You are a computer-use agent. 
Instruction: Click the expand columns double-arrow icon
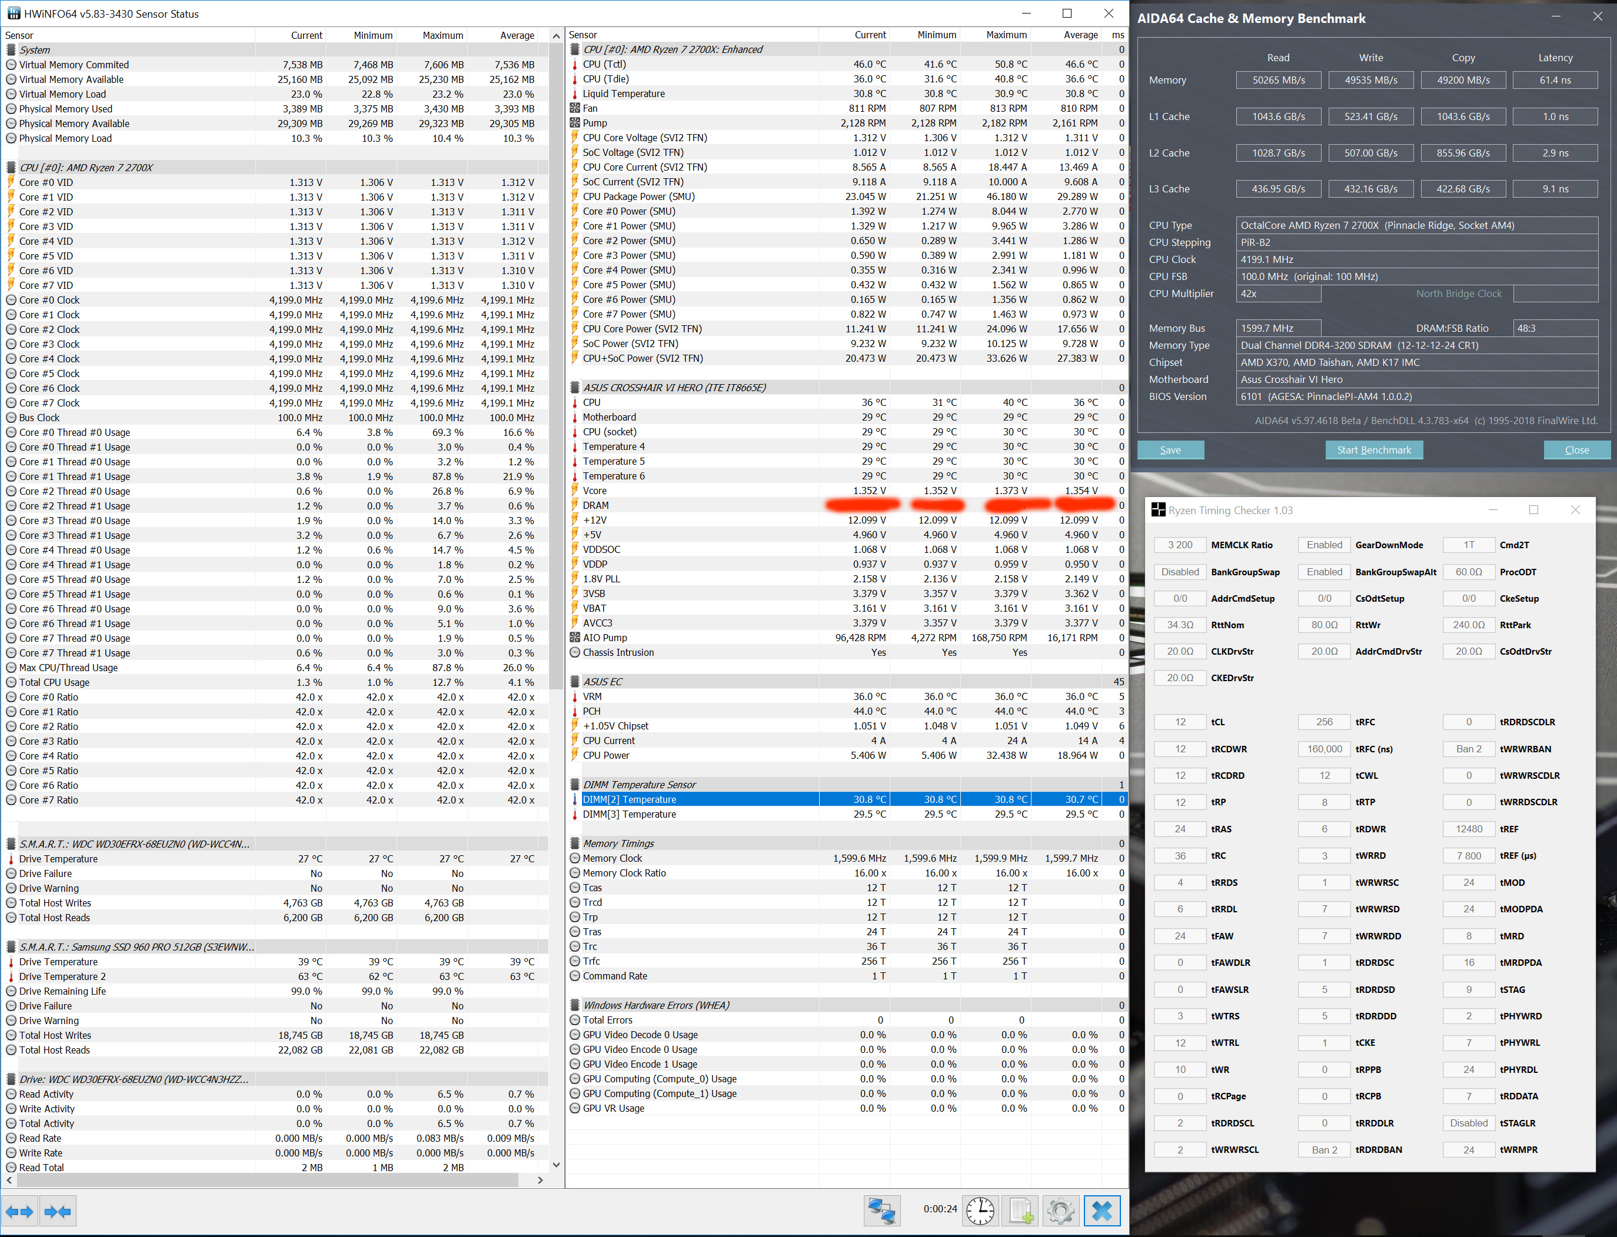coord(19,1211)
